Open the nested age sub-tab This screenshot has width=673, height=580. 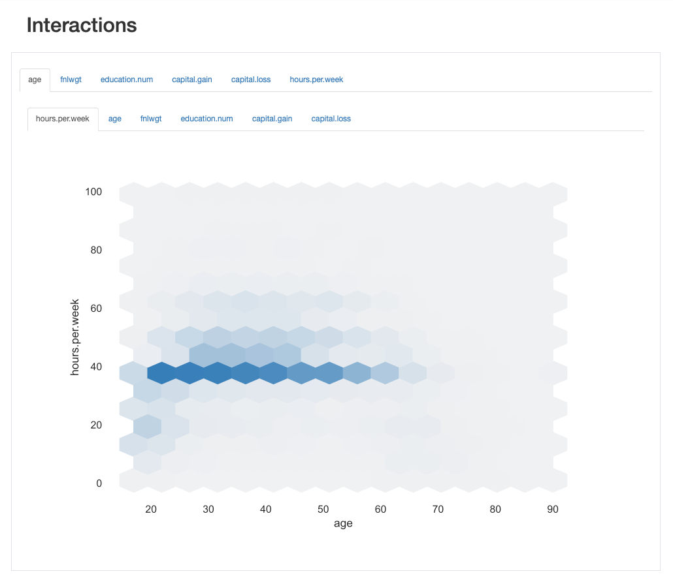115,119
